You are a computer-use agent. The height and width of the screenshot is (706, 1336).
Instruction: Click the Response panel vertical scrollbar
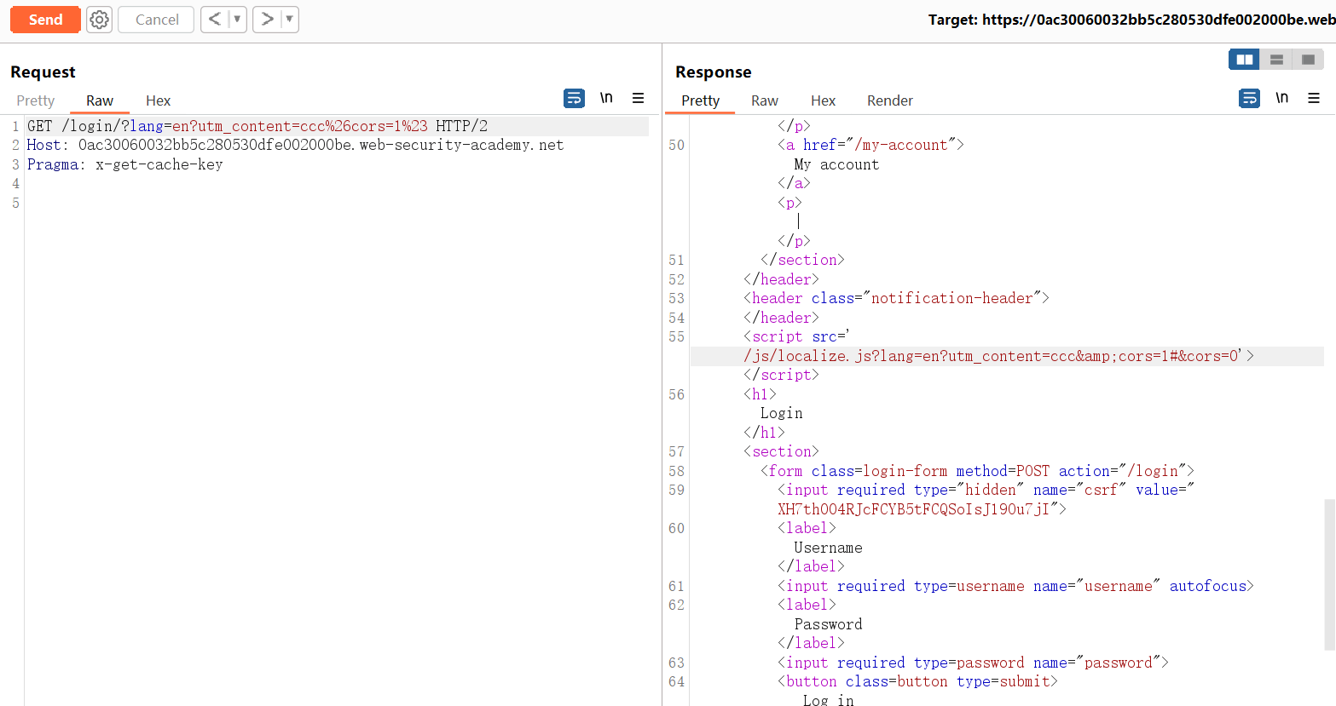click(x=1329, y=575)
